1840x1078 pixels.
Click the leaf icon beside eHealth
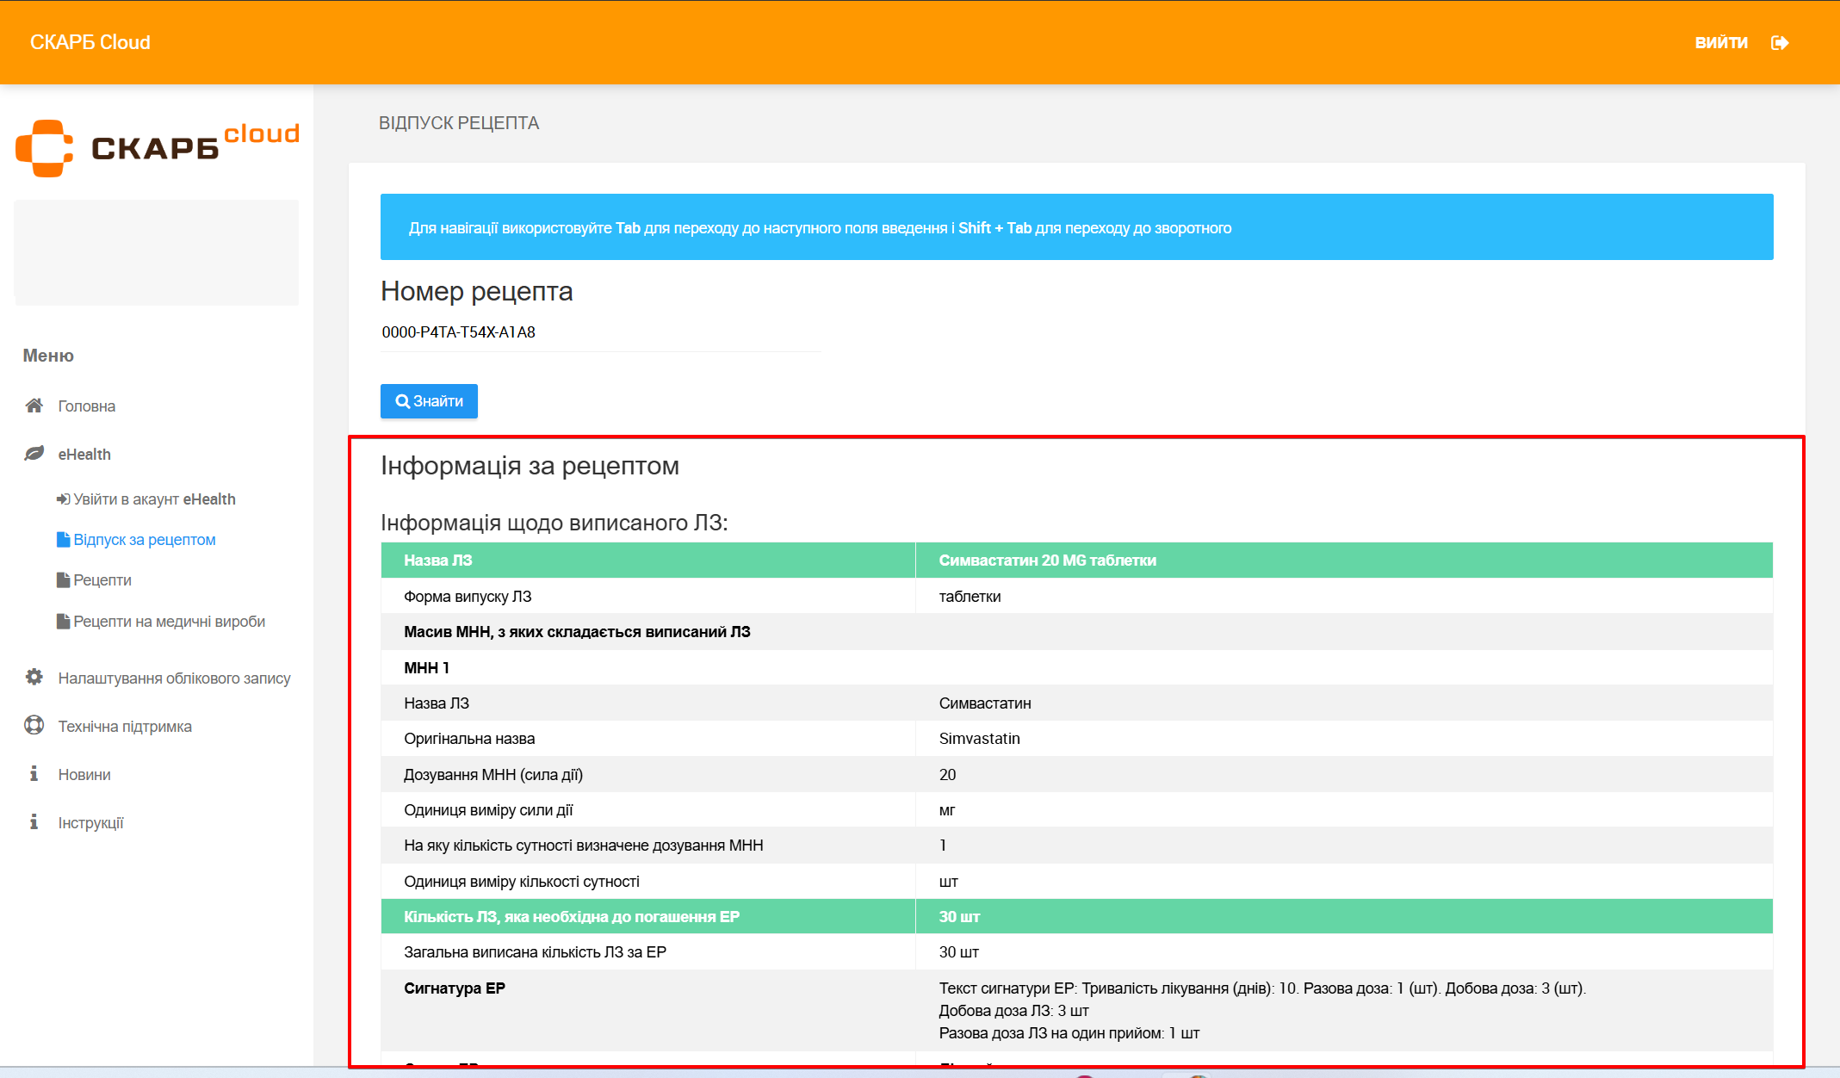pos(34,454)
